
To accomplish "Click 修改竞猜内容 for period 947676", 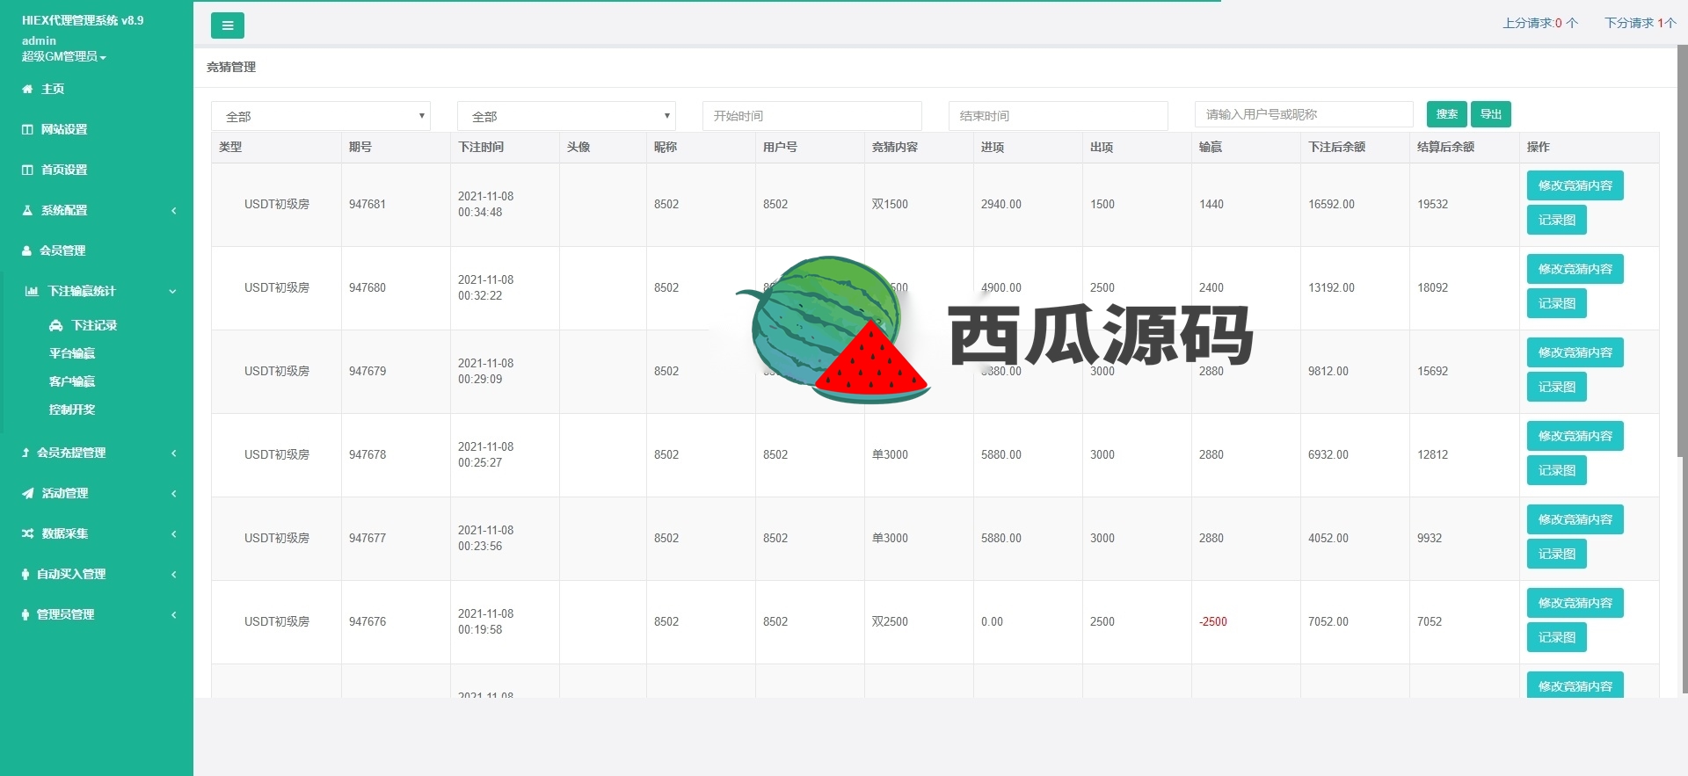I will click(x=1575, y=603).
